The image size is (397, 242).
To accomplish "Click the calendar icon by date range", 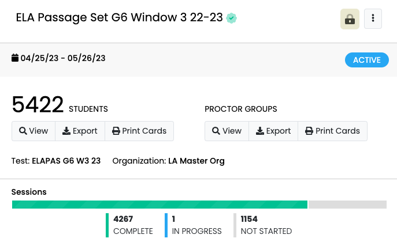I will [x=15, y=58].
